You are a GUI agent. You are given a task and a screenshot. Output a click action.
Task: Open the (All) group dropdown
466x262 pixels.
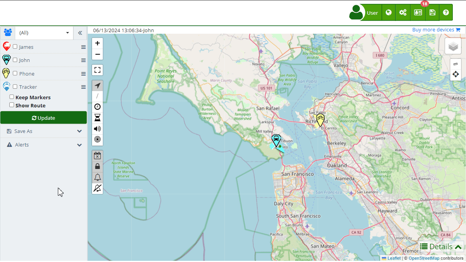[44, 33]
